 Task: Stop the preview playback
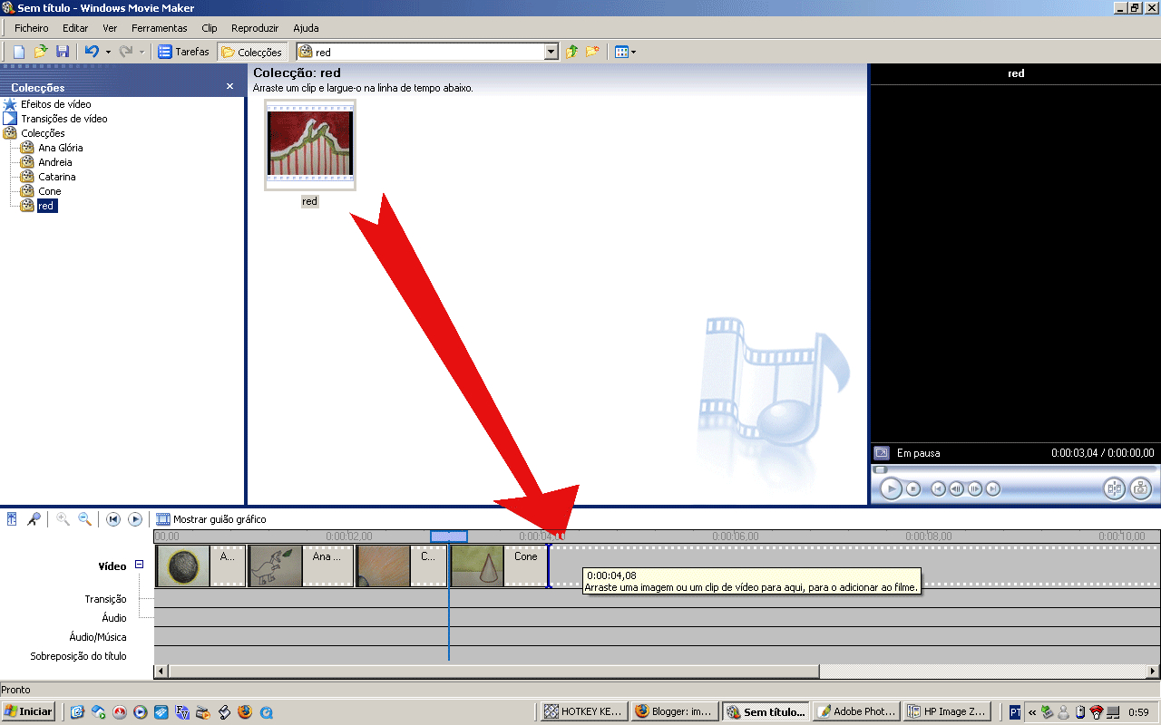tap(913, 488)
